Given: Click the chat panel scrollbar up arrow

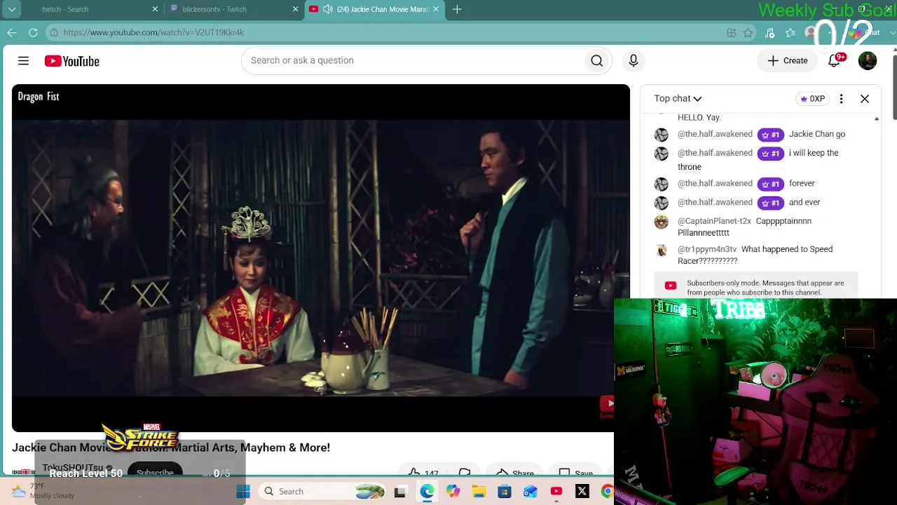Looking at the screenshot, I should tap(877, 119).
